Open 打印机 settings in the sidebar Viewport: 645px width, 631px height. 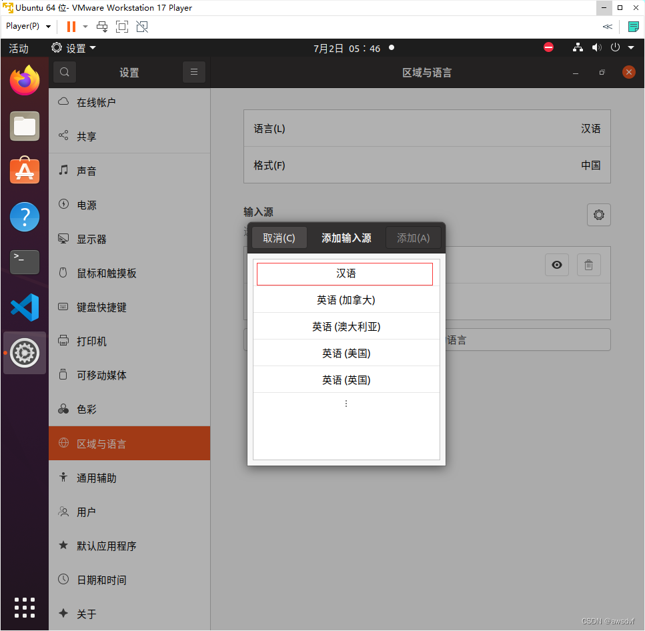129,341
